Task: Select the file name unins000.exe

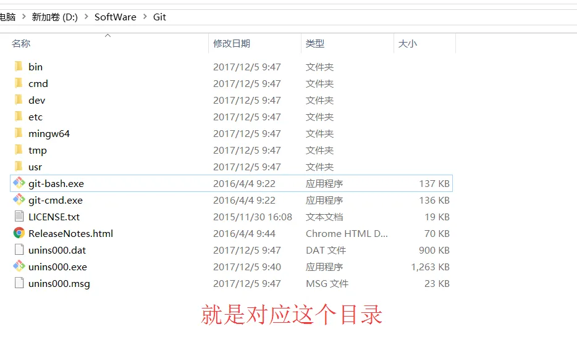Action: point(58,267)
